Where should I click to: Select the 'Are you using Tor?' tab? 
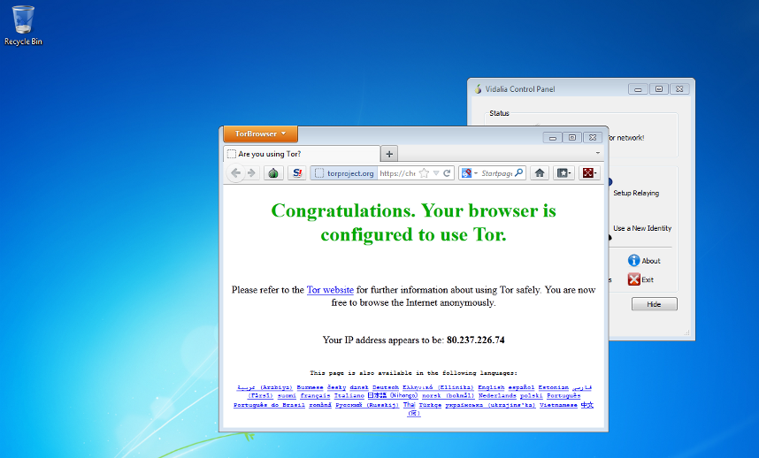pos(302,154)
